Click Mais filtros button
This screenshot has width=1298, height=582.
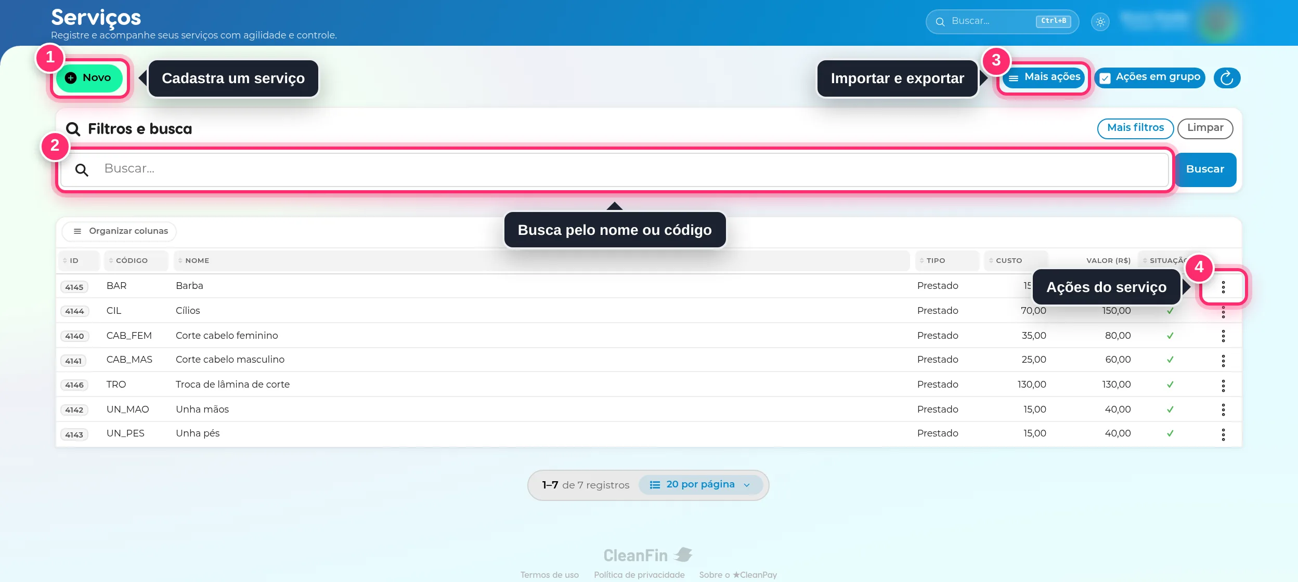[1135, 128]
